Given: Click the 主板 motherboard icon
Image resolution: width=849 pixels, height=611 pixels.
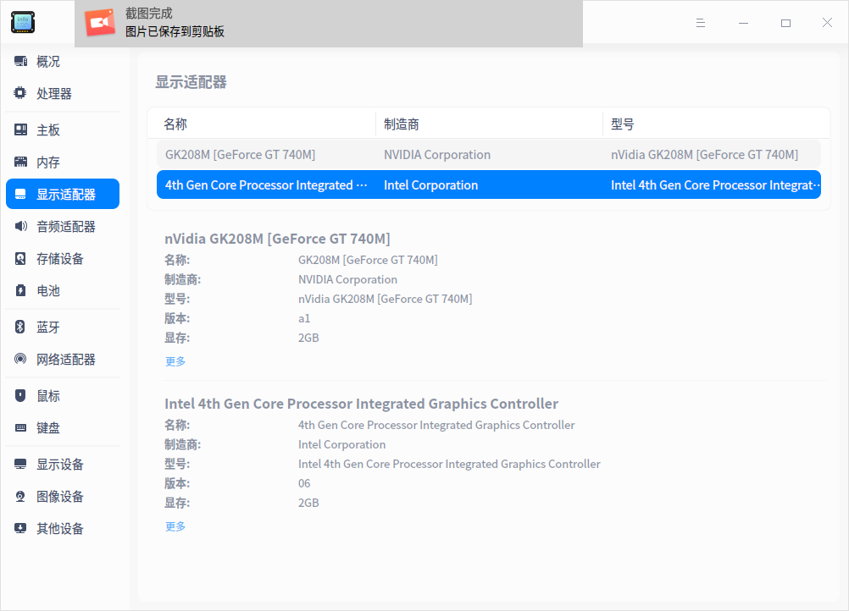Looking at the screenshot, I should click(20, 129).
